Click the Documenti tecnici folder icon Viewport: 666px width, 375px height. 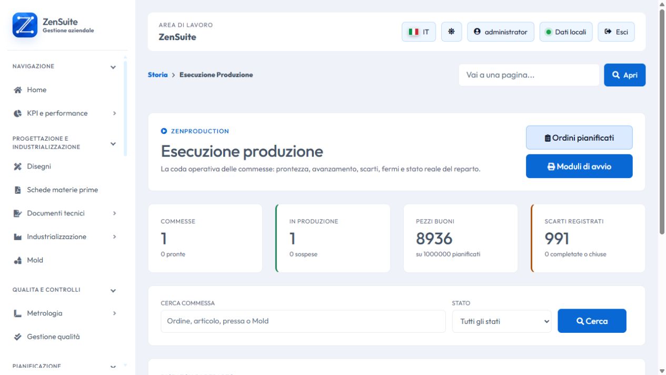click(x=17, y=213)
